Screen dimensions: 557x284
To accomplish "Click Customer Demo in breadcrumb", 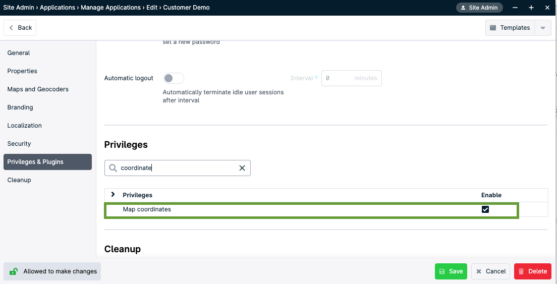I will tap(186, 8).
